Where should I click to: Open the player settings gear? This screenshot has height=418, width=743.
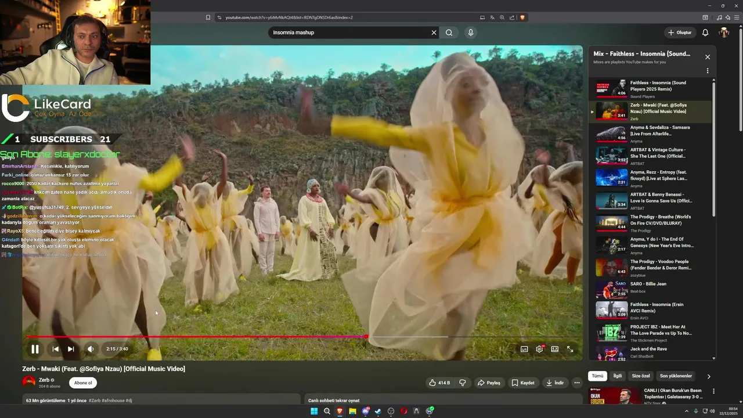click(540, 349)
